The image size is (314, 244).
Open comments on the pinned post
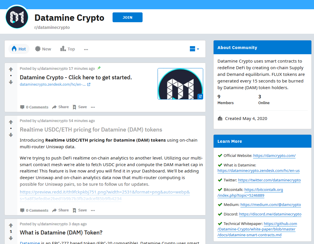(x=34, y=107)
